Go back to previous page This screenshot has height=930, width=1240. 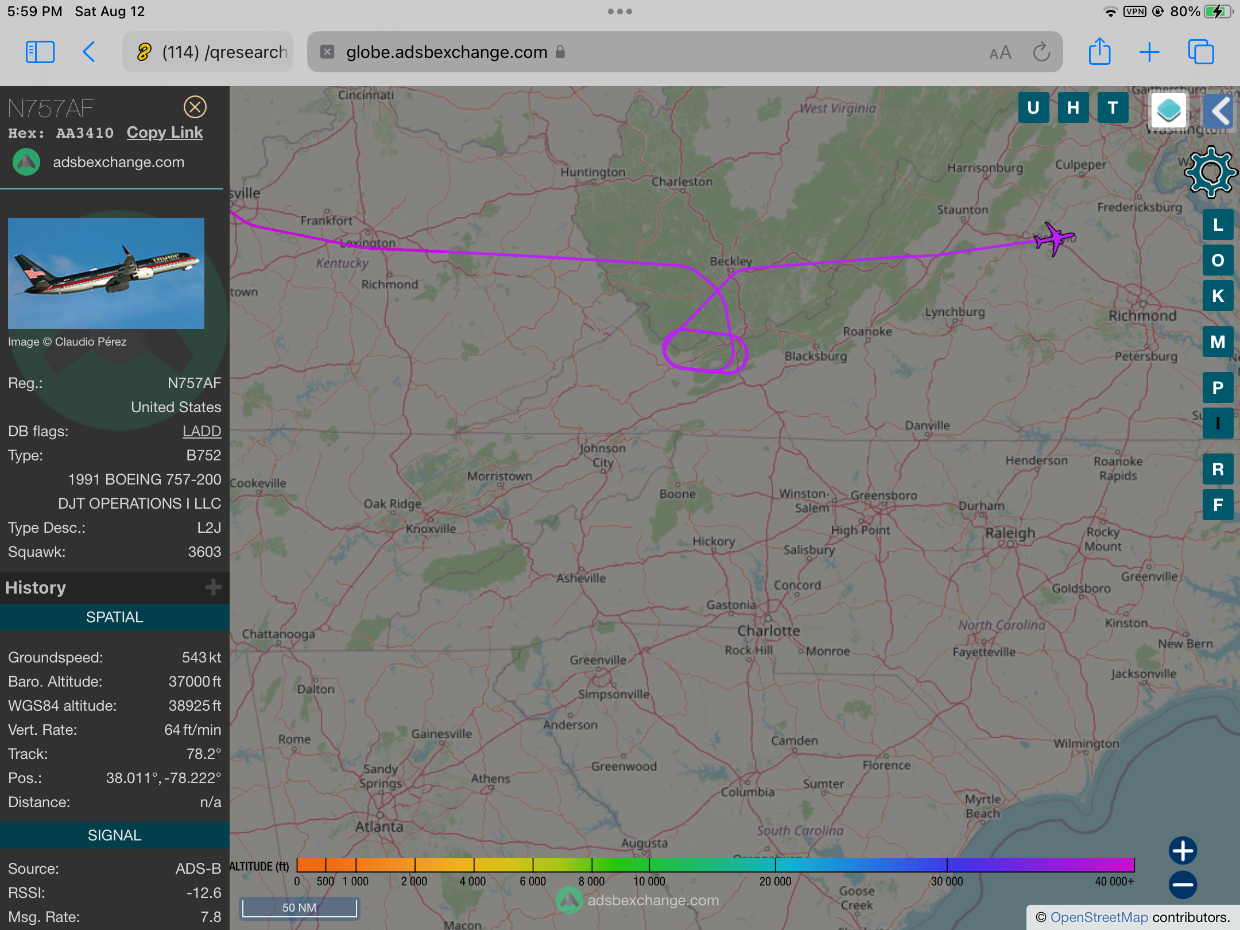pyautogui.click(x=89, y=52)
